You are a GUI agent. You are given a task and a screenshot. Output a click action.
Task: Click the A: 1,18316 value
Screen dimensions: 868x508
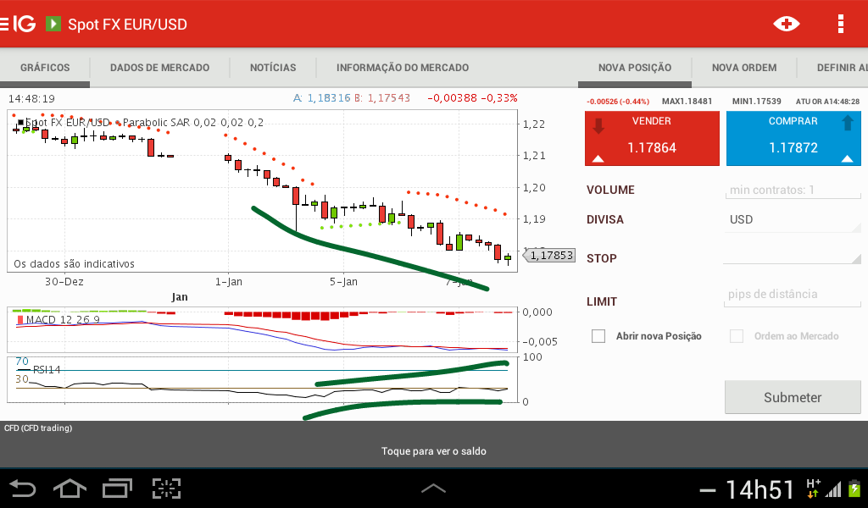[x=321, y=98]
